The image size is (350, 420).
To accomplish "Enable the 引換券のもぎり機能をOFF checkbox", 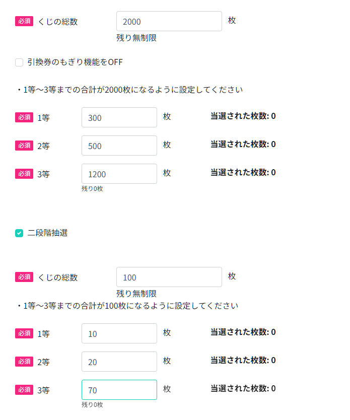I will [x=19, y=62].
